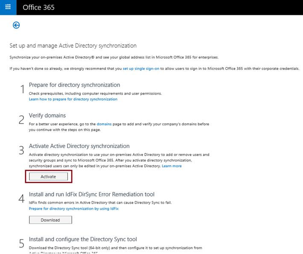Go back using the circled arrow icon

[16, 25]
